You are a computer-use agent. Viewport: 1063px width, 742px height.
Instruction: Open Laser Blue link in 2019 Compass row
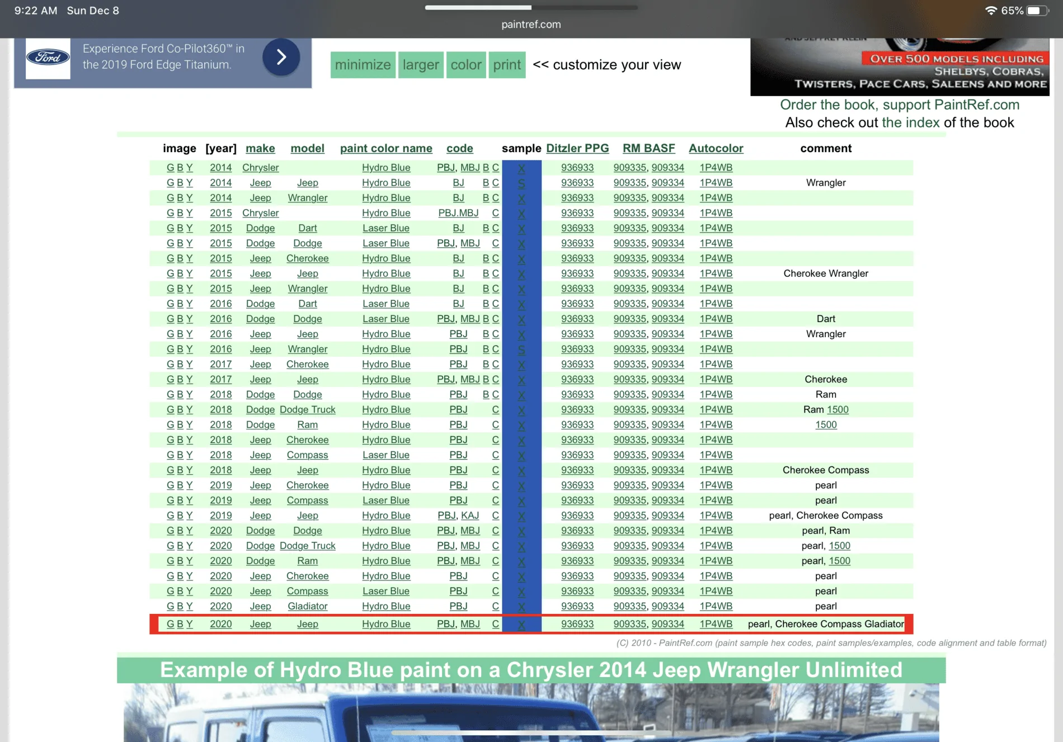386,500
